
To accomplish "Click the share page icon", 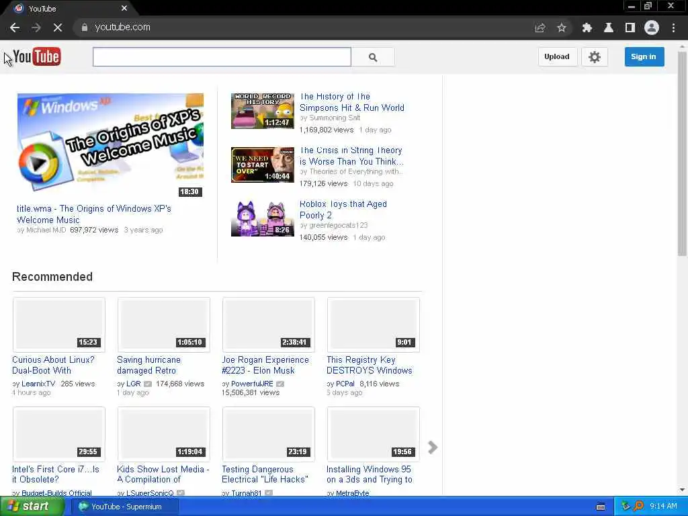I will (540, 28).
